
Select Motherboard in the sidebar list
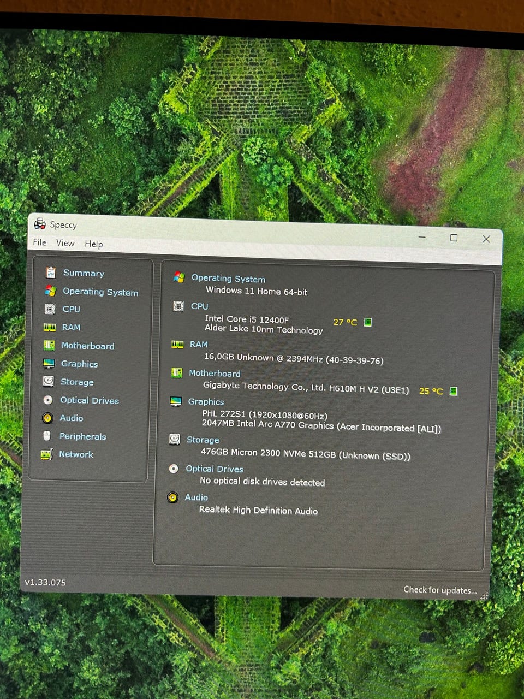[x=88, y=346]
